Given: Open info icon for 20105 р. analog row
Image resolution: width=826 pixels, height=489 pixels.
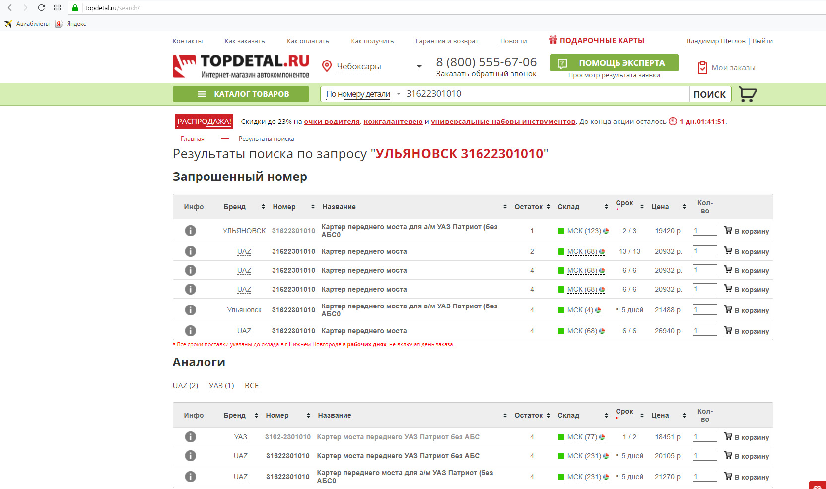Looking at the screenshot, I should point(190,456).
